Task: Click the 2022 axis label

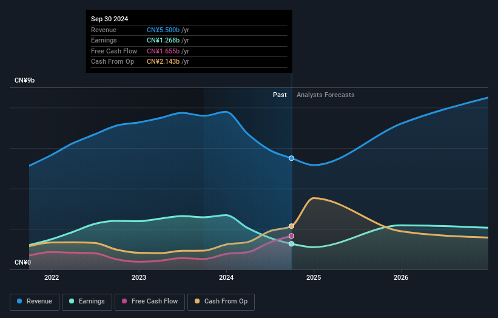Action: [x=52, y=277]
